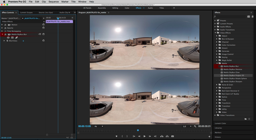Expand the Motion effect properties

[2, 25]
